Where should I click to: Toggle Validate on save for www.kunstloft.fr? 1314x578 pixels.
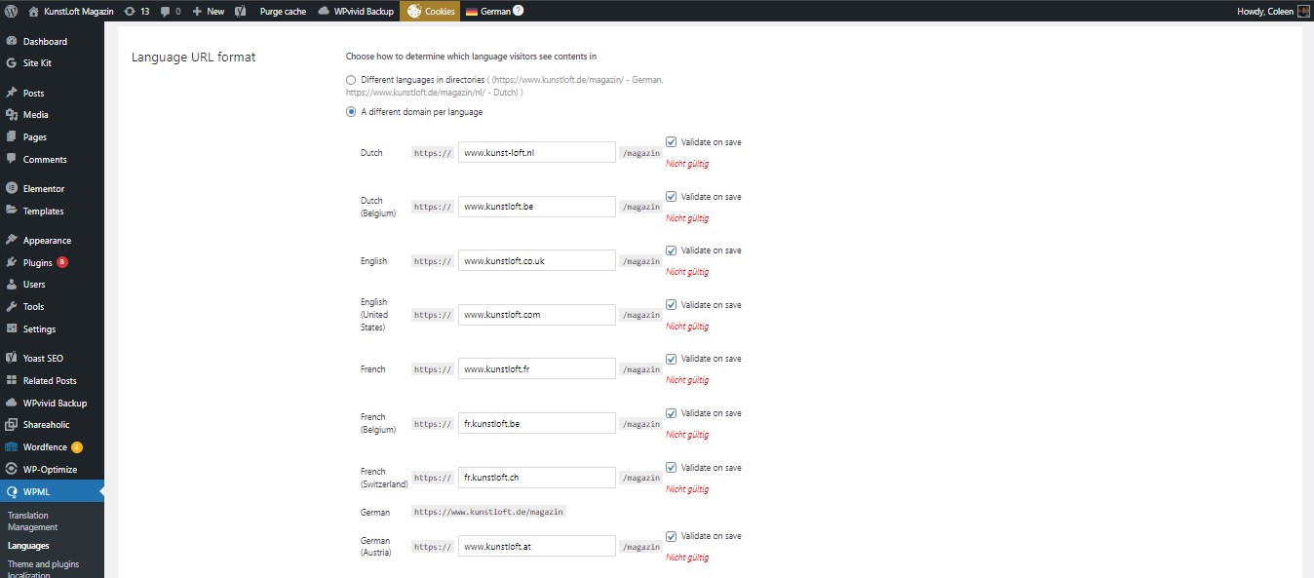point(671,359)
